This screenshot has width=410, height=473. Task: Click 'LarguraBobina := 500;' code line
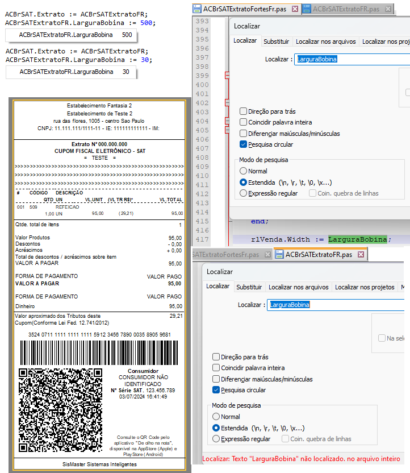(80, 23)
